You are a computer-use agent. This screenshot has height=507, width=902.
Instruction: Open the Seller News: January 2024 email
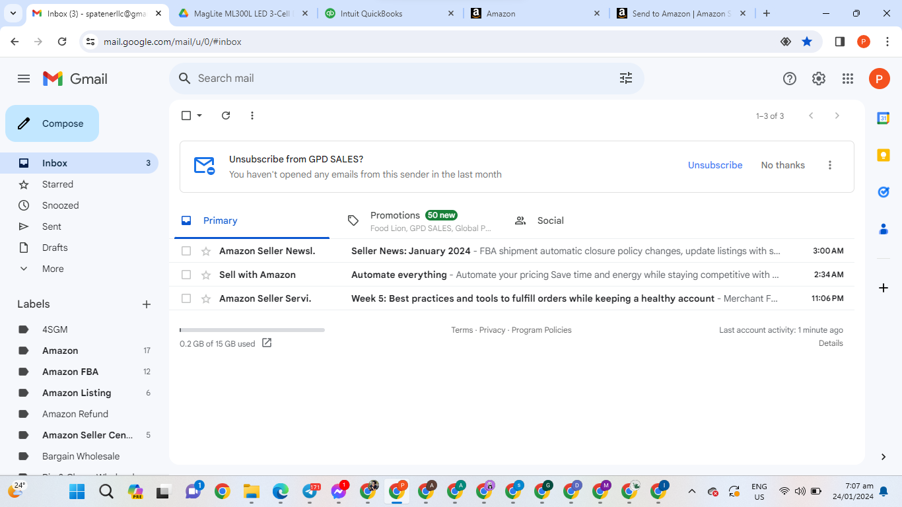point(512,251)
